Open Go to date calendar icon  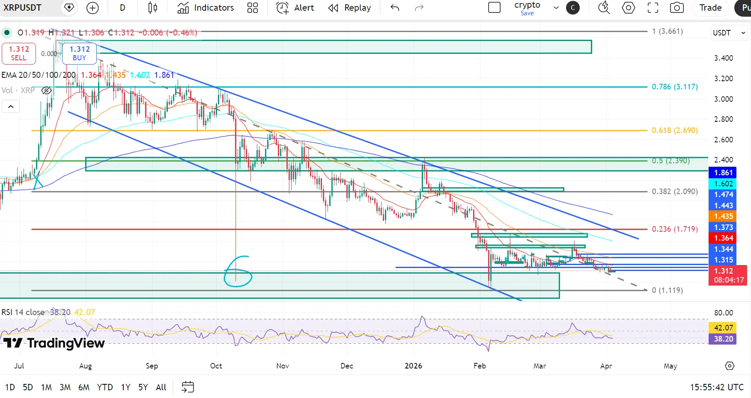(x=188, y=387)
